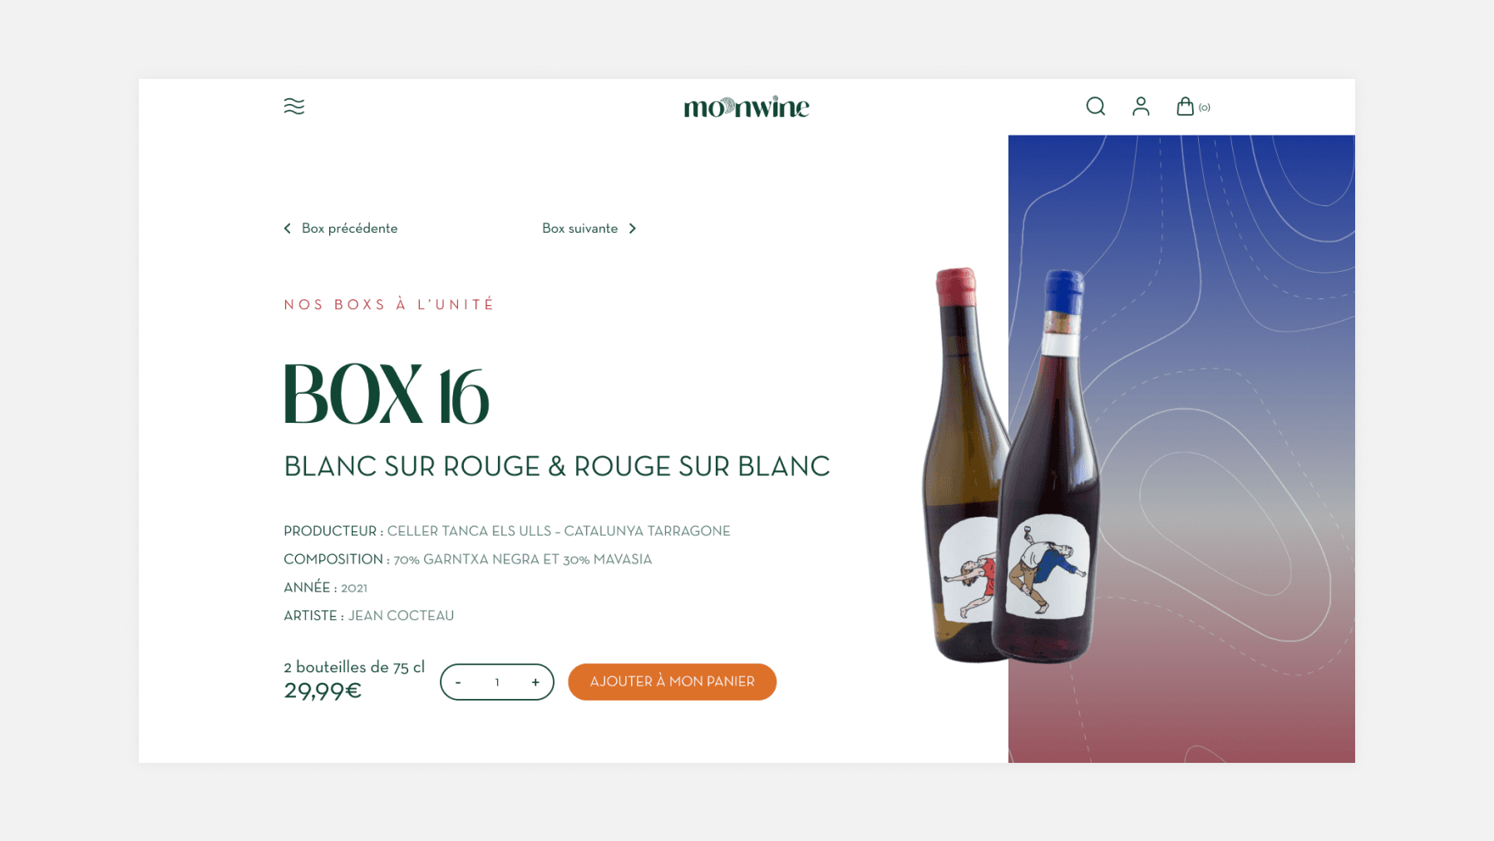Go to the moonwine logo homepage
Image resolution: width=1494 pixels, height=841 pixels.
(x=747, y=107)
